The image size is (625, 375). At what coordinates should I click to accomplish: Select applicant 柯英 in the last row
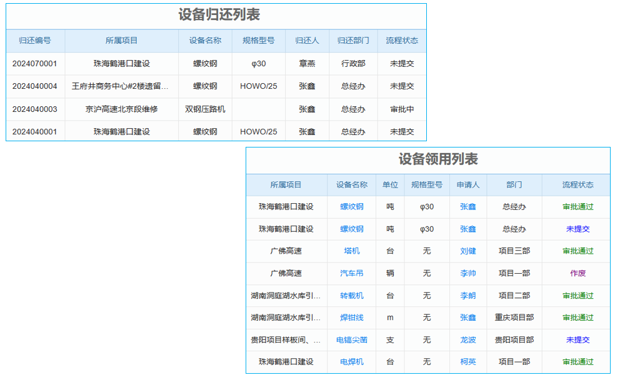[x=467, y=362]
